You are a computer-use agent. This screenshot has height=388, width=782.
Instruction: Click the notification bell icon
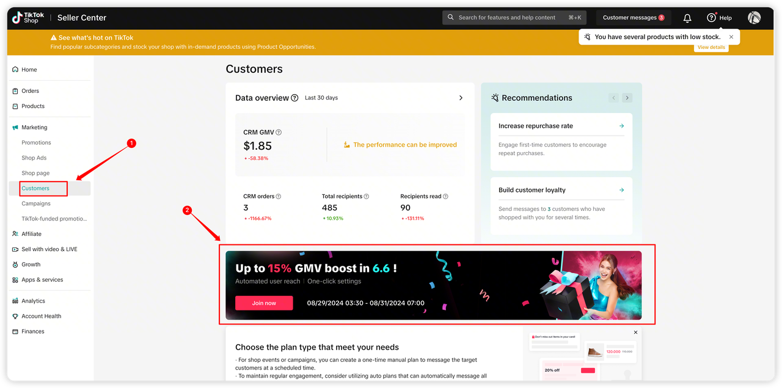point(687,18)
